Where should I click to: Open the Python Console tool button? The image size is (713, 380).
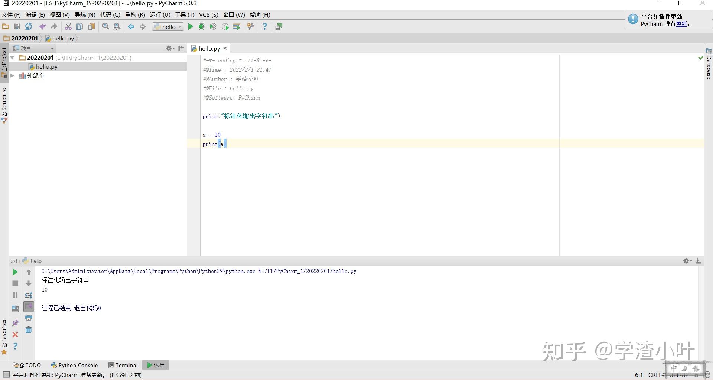[75, 365]
